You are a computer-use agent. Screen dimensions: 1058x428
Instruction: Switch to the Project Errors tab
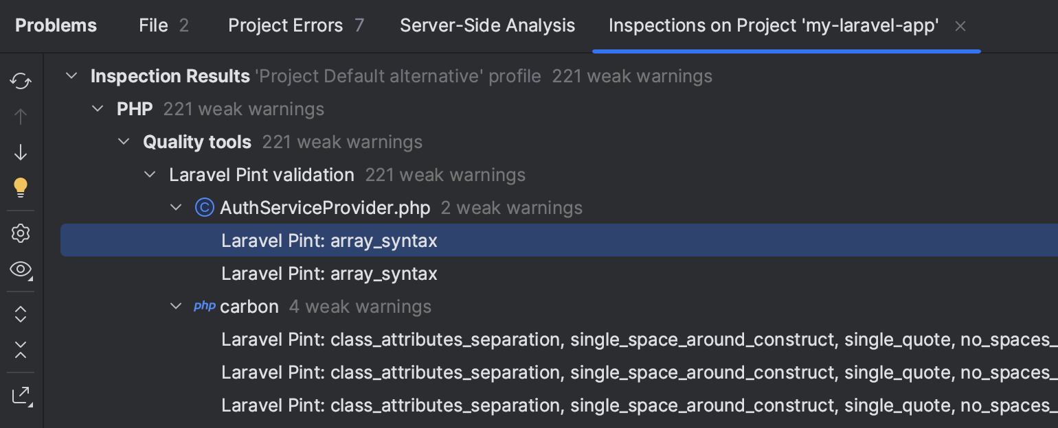tap(285, 25)
